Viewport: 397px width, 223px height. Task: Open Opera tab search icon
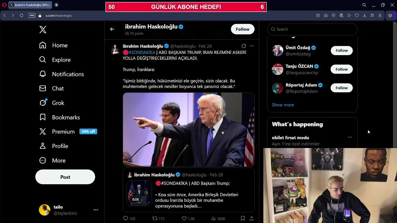(x=364, y=5)
